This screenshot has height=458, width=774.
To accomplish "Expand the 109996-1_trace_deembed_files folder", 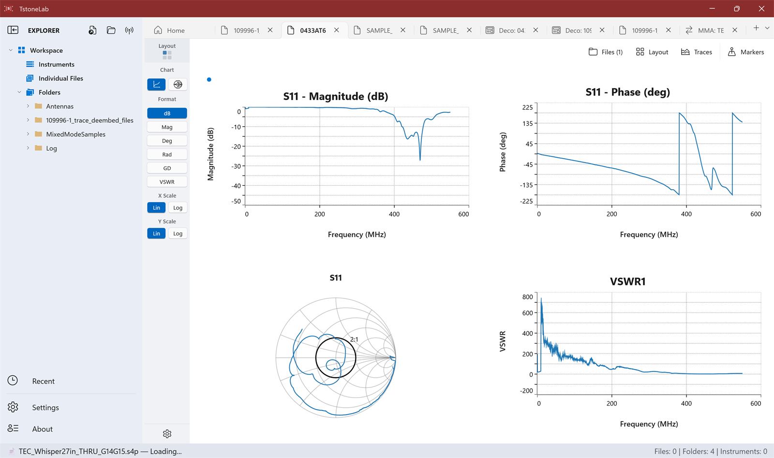I will click(28, 120).
